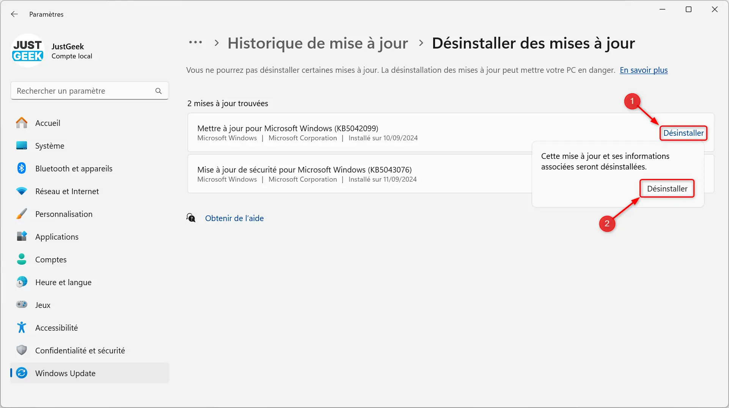Open the Accueil settings page

pos(48,123)
